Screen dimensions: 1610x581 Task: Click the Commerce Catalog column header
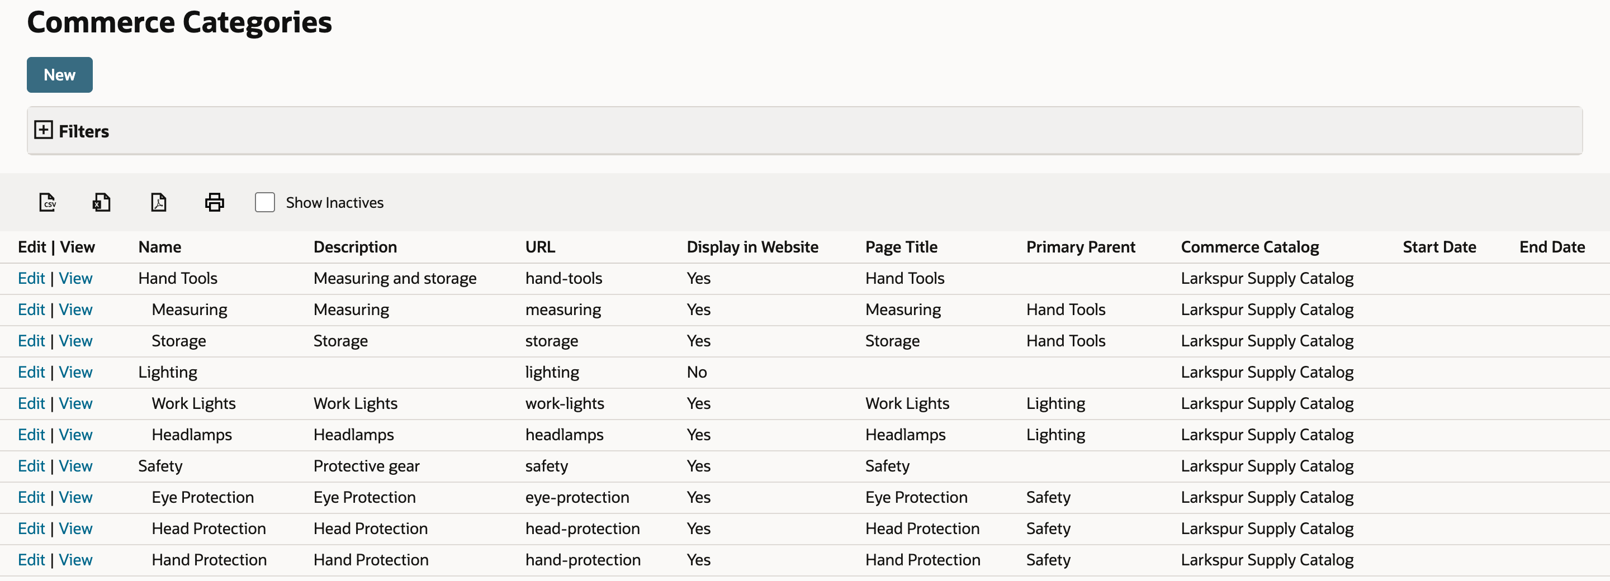click(1250, 247)
